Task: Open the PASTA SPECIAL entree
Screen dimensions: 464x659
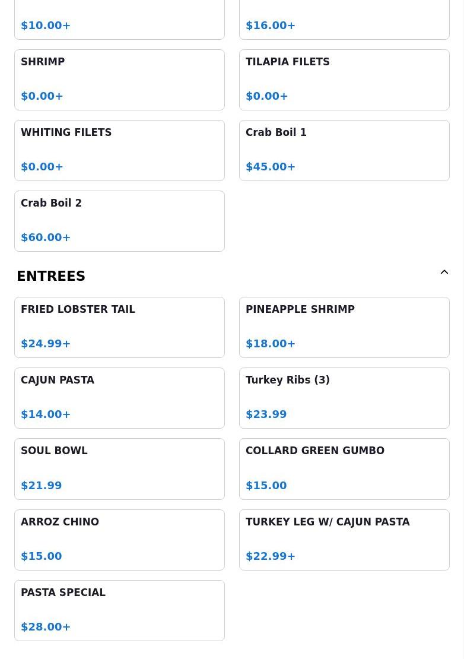Action: pyautogui.click(x=120, y=611)
